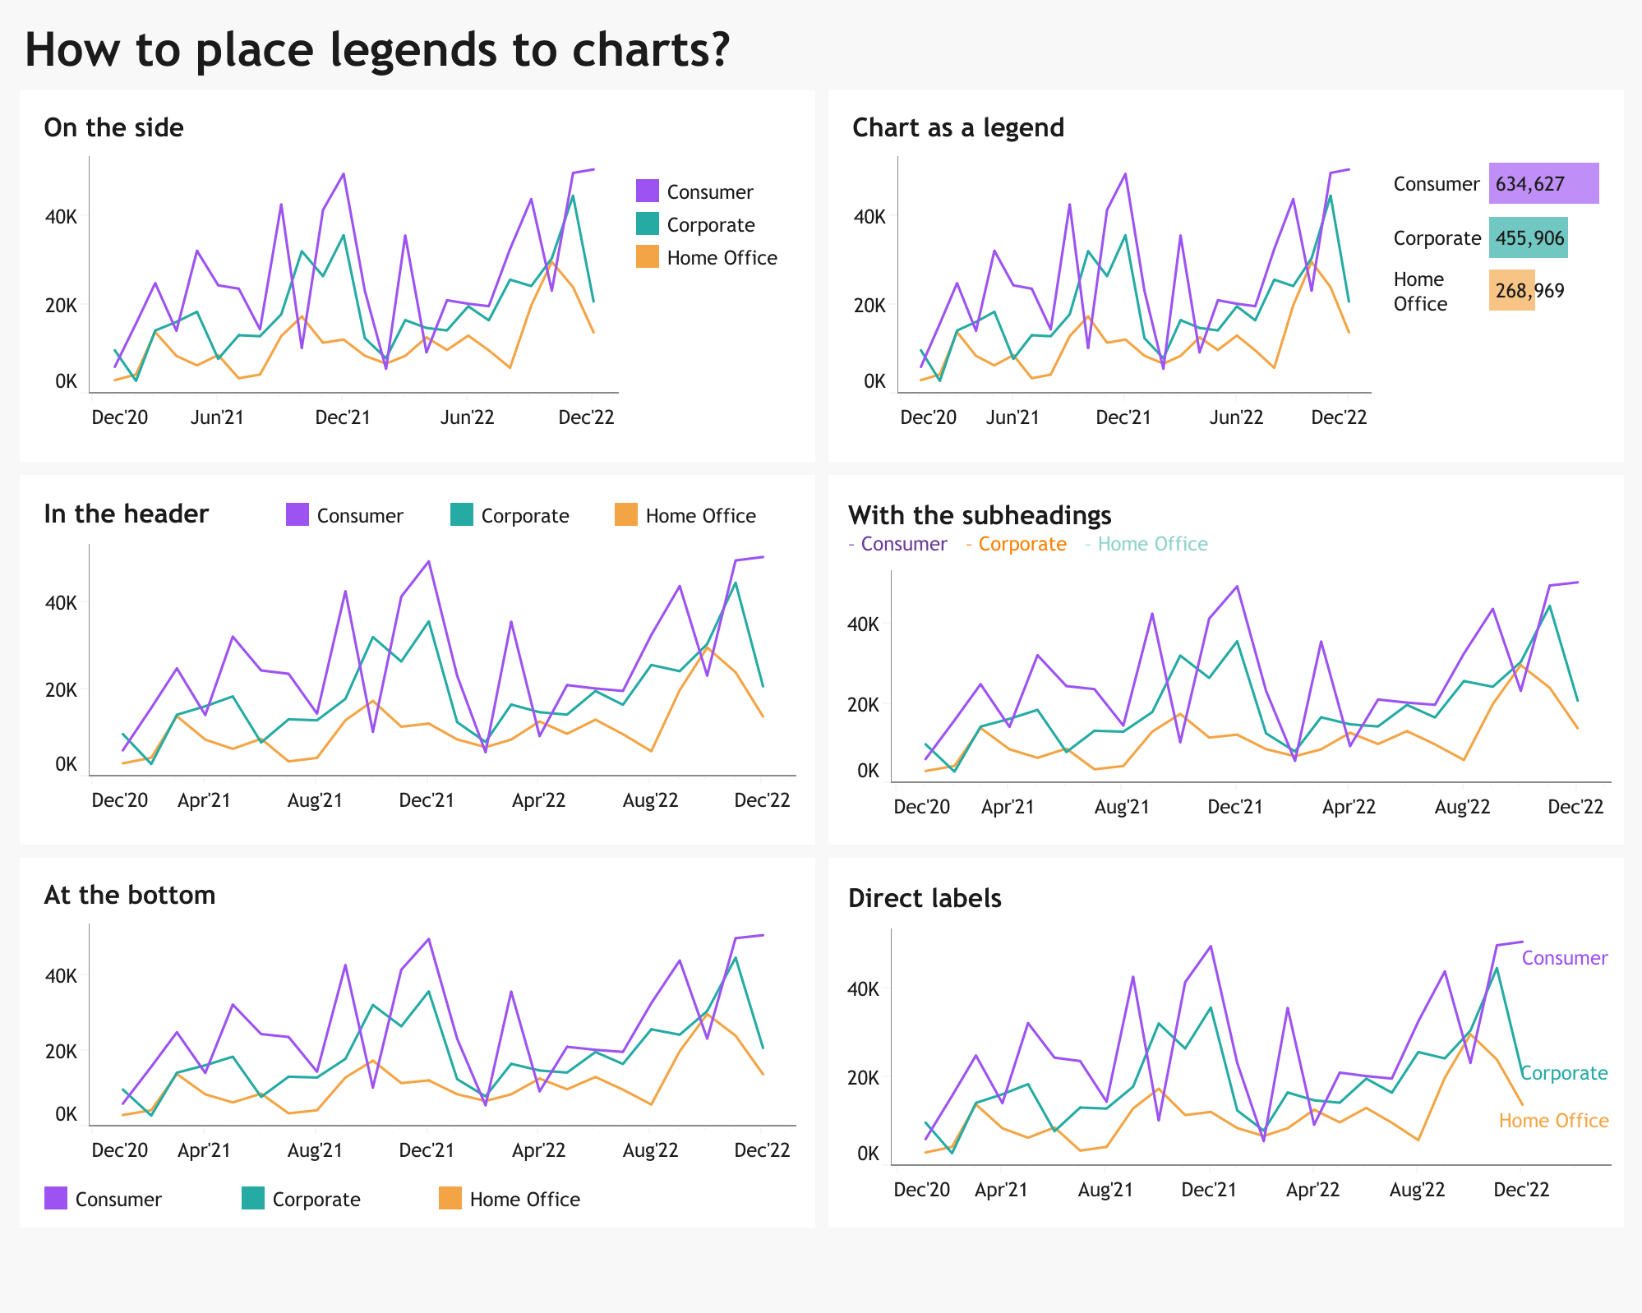Image resolution: width=1642 pixels, height=1313 pixels.
Task: Click the 'On the side' chart title
Action: point(113,127)
